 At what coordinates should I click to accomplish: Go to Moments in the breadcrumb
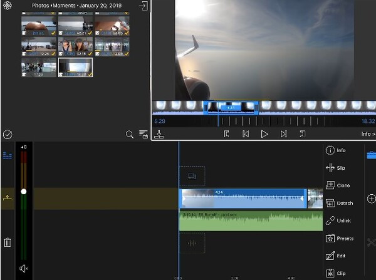[64, 6]
